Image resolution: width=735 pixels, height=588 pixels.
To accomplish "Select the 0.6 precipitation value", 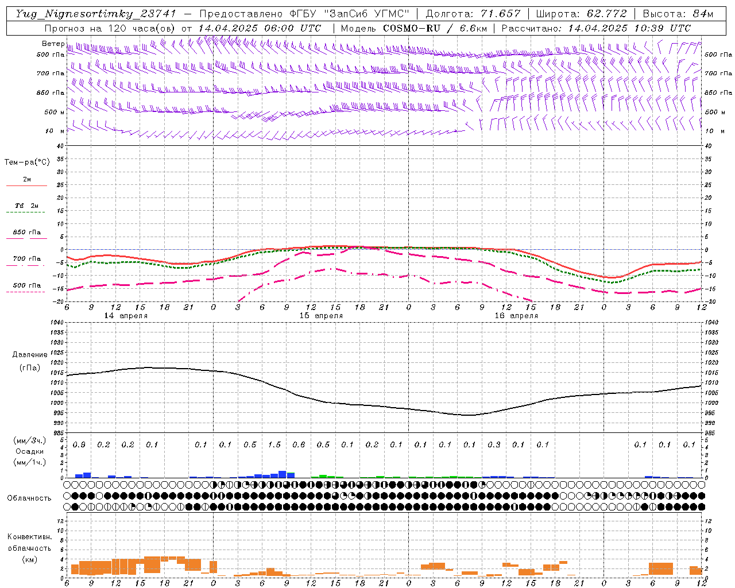I will (299, 444).
